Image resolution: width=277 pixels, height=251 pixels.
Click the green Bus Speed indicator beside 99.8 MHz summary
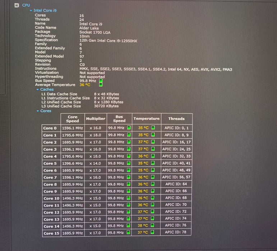tap(101, 81)
